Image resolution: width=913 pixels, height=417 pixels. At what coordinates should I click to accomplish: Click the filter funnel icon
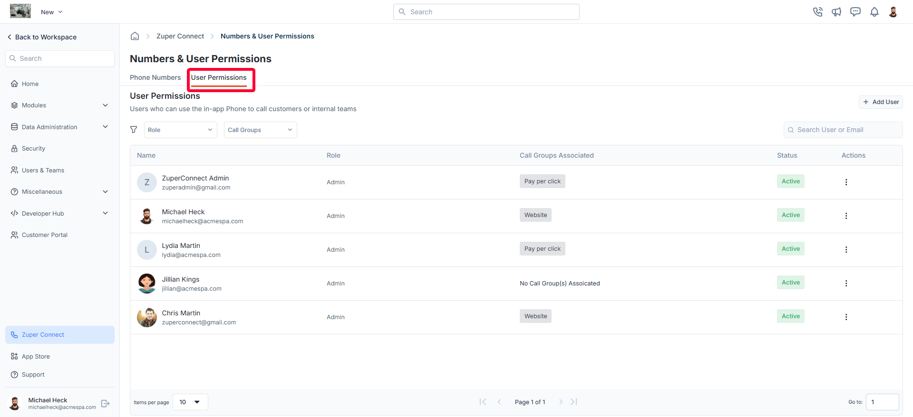tap(134, 130)
